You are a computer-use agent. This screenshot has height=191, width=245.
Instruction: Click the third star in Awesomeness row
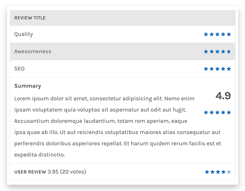(217, 52)
